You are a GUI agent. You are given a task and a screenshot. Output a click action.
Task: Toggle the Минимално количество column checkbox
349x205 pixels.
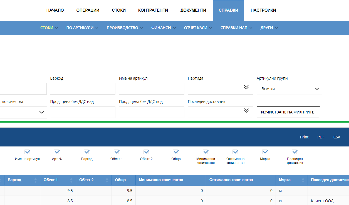pyautogui.click(x=206, y=152)
